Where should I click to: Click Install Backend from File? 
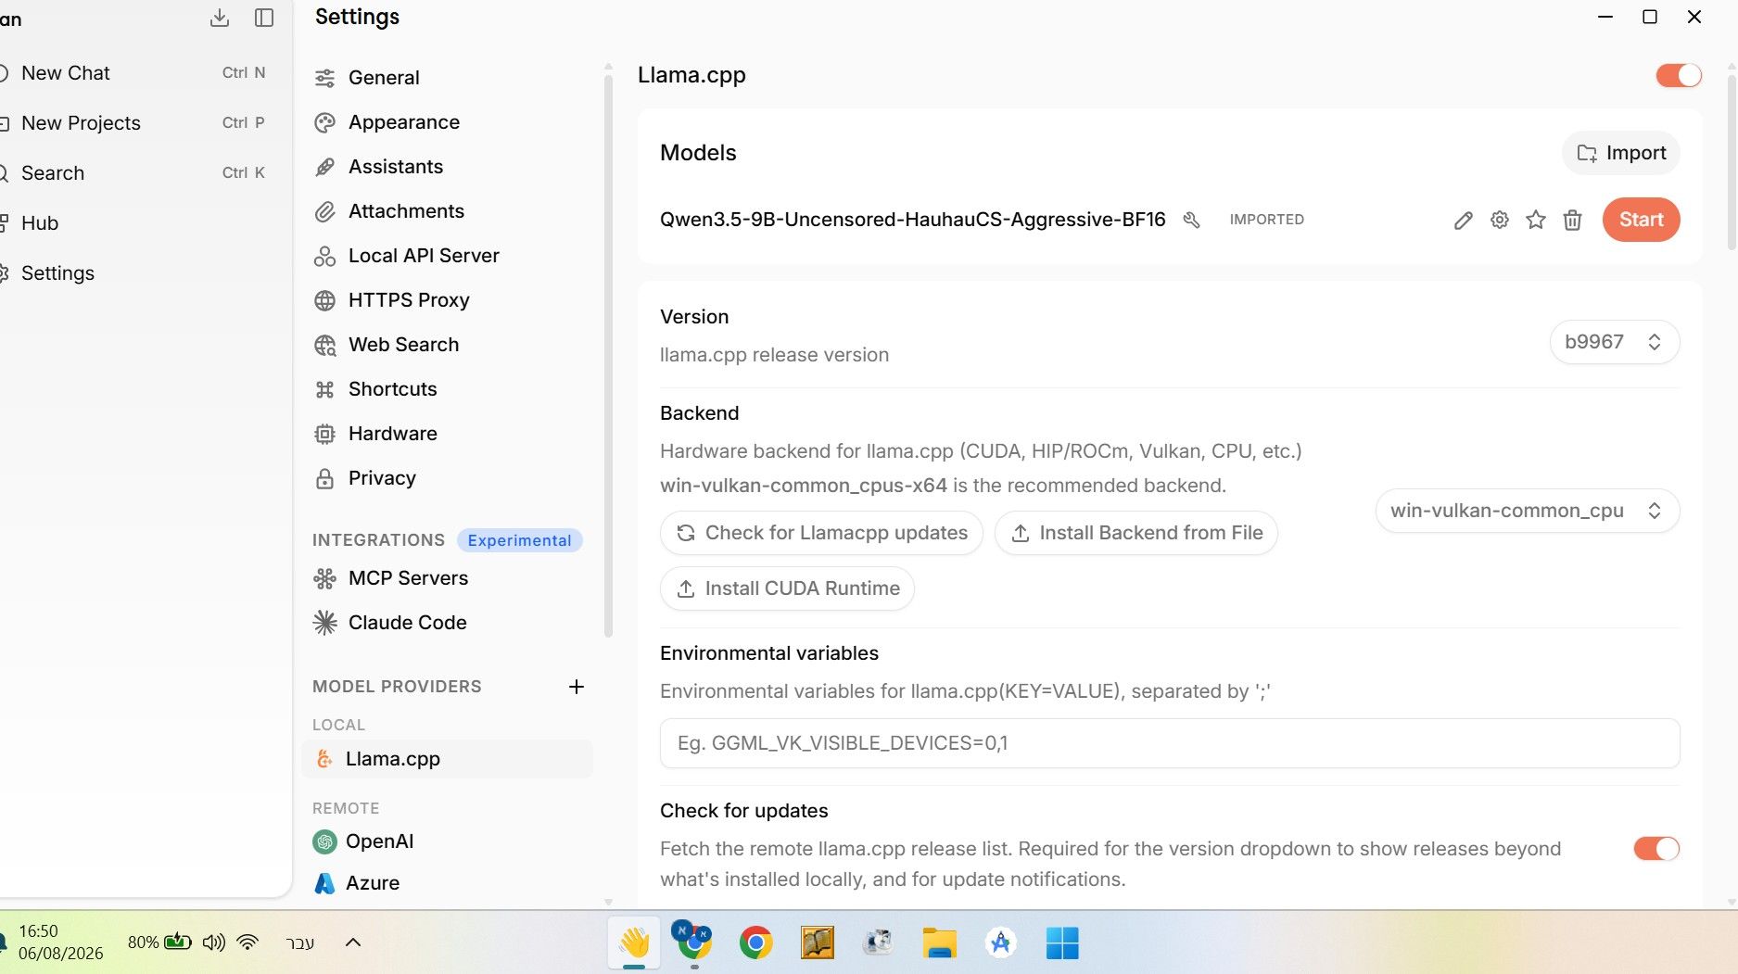(1136, 533)
